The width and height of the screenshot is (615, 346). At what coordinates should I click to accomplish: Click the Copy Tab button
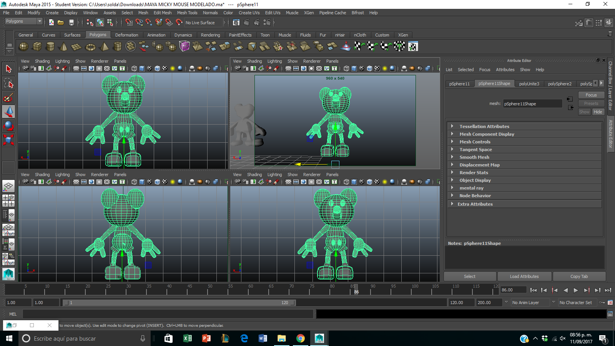tap(579, 276)
